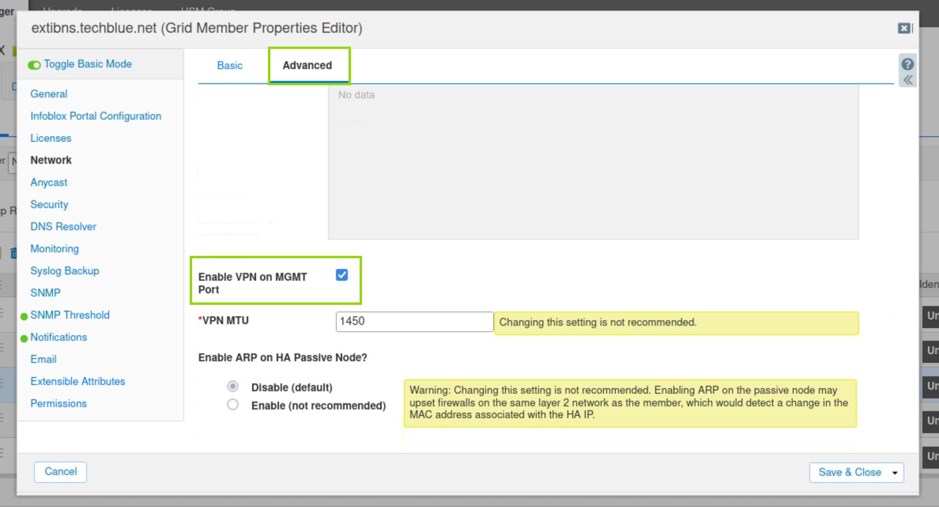The height and width of the screenshot is (507, 939).
Task: Switch to the Basic tab
Action: point(230,66)
